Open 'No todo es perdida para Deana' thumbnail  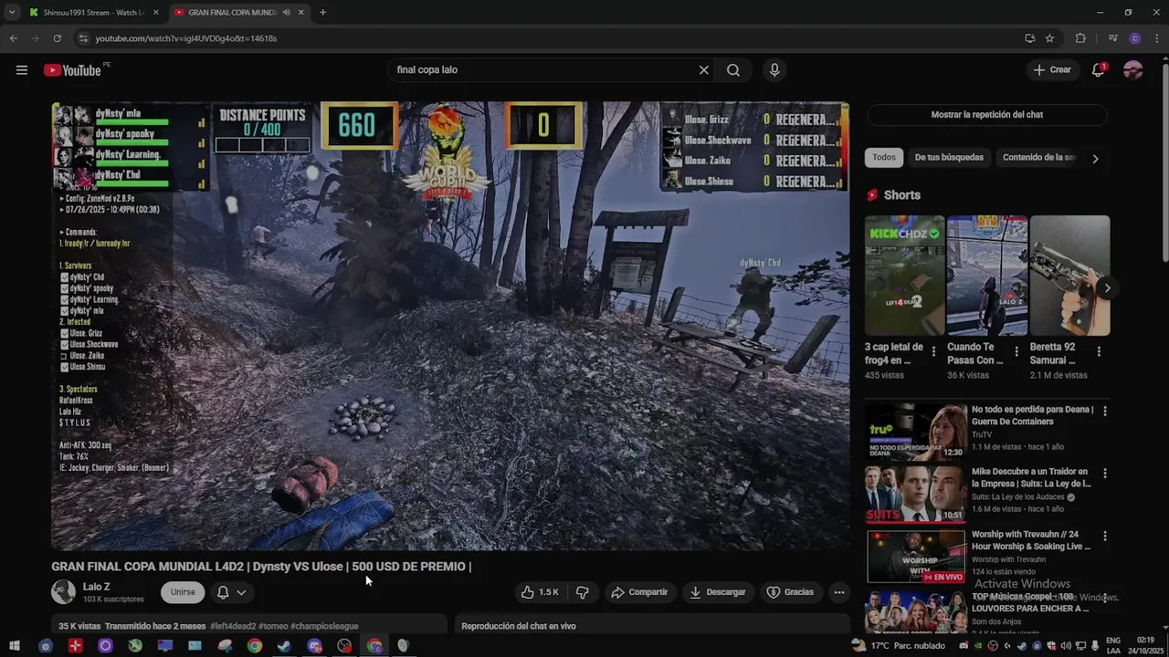pos(916,432)
